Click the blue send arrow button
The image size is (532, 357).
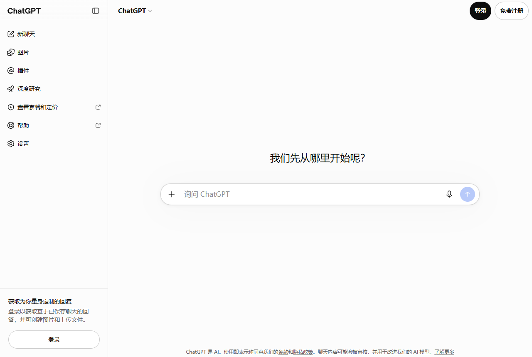click(468, 194)
